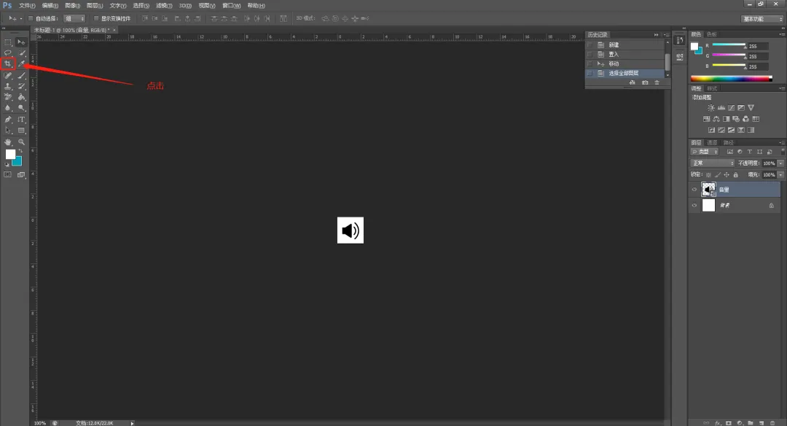Click the 音量 layer thumbnail
The height and width of the screenshot is (426, 787).
point(708,189)
